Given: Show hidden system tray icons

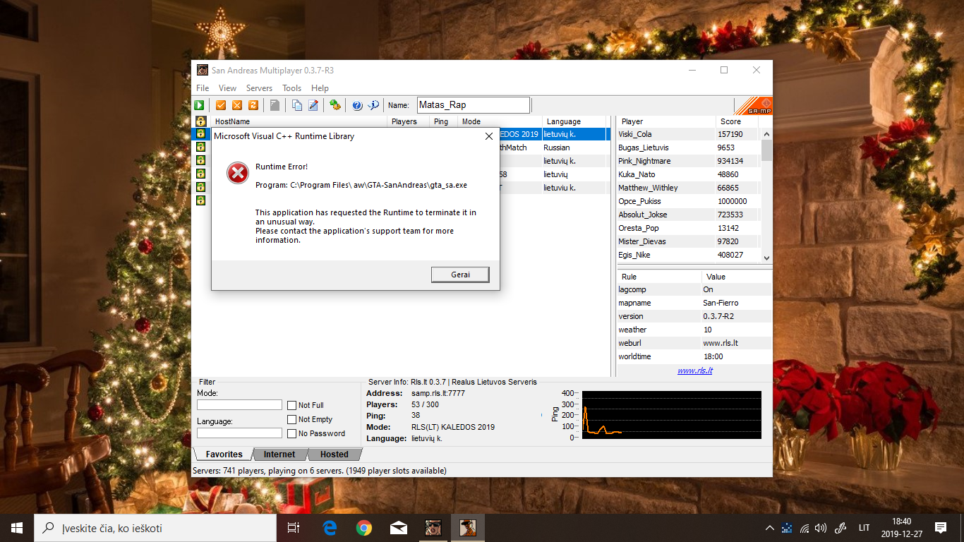Looking at the screenshot, I should tap(770, 527).
